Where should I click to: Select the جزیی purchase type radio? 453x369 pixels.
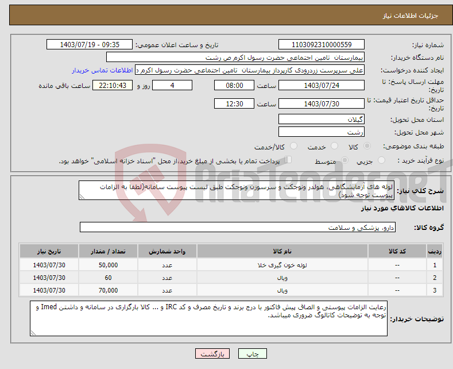coord(381,160)
